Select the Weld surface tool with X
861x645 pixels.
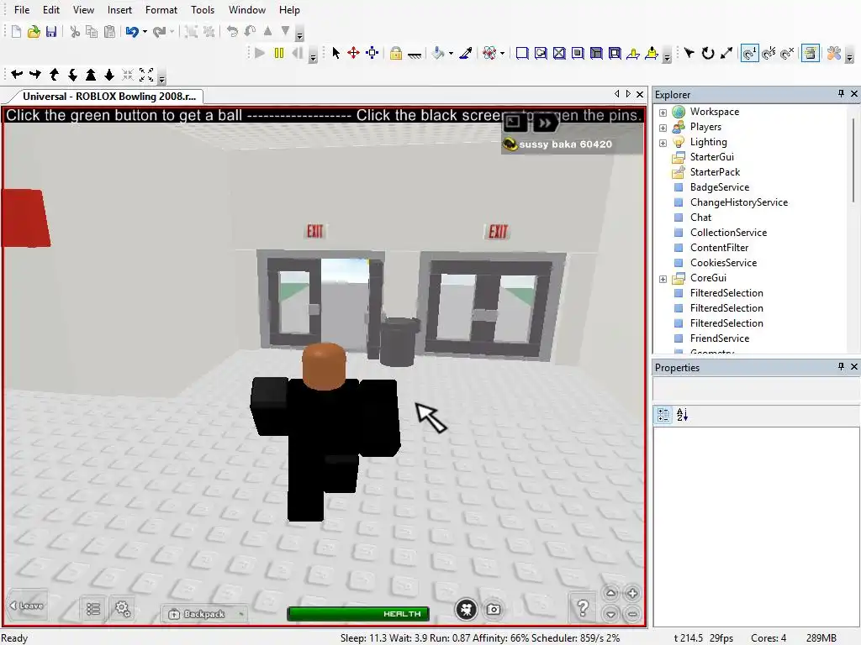tap(559, 53)
